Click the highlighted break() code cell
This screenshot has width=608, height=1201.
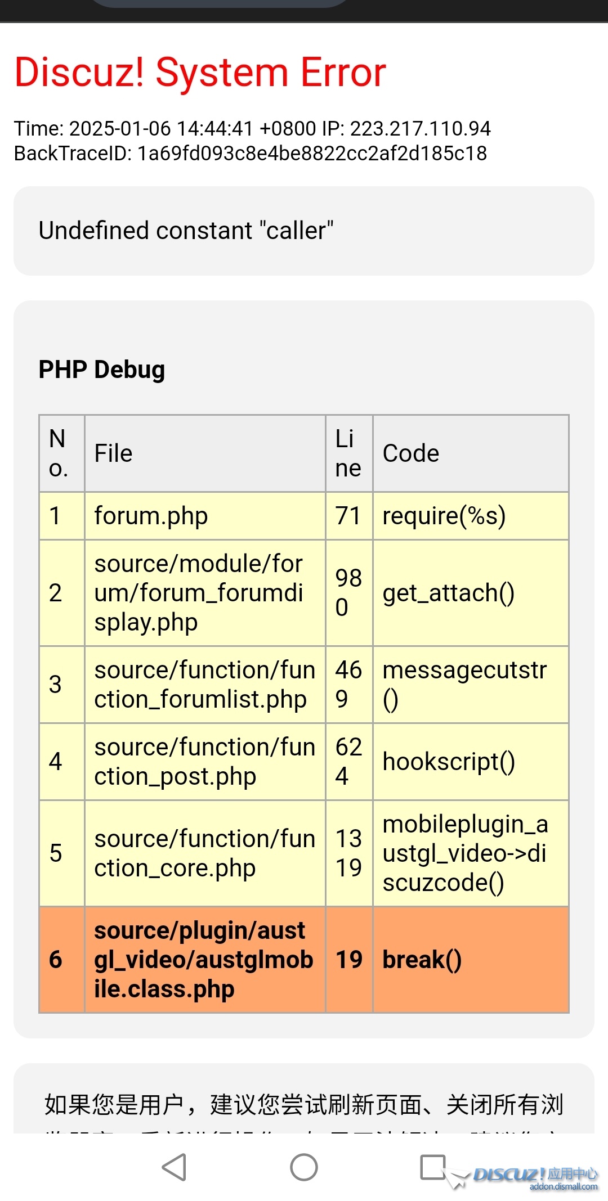pos(422,960)
